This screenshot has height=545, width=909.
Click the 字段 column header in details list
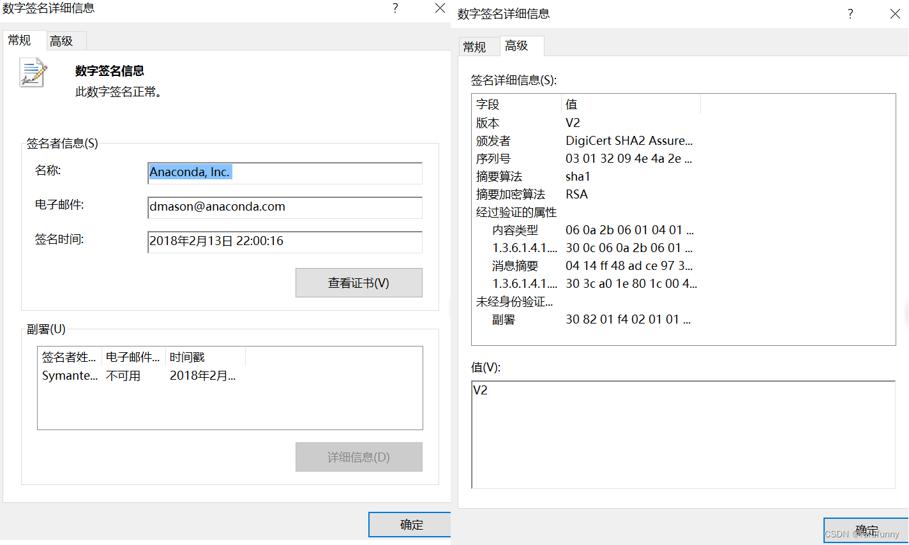pyautogui.click(x=517, y=104)
